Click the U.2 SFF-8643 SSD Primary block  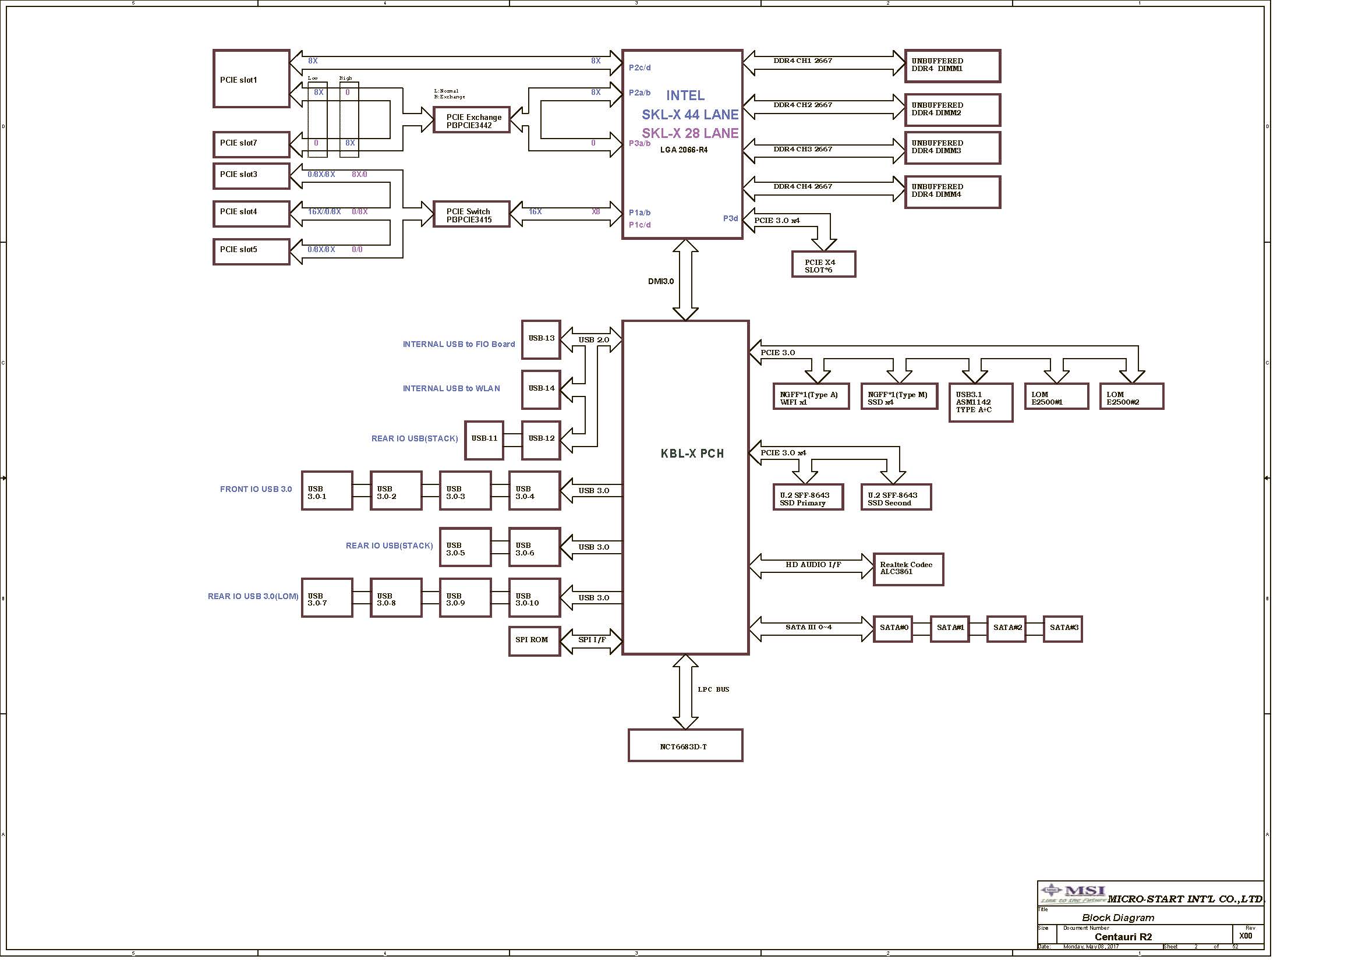coord(808,497)
